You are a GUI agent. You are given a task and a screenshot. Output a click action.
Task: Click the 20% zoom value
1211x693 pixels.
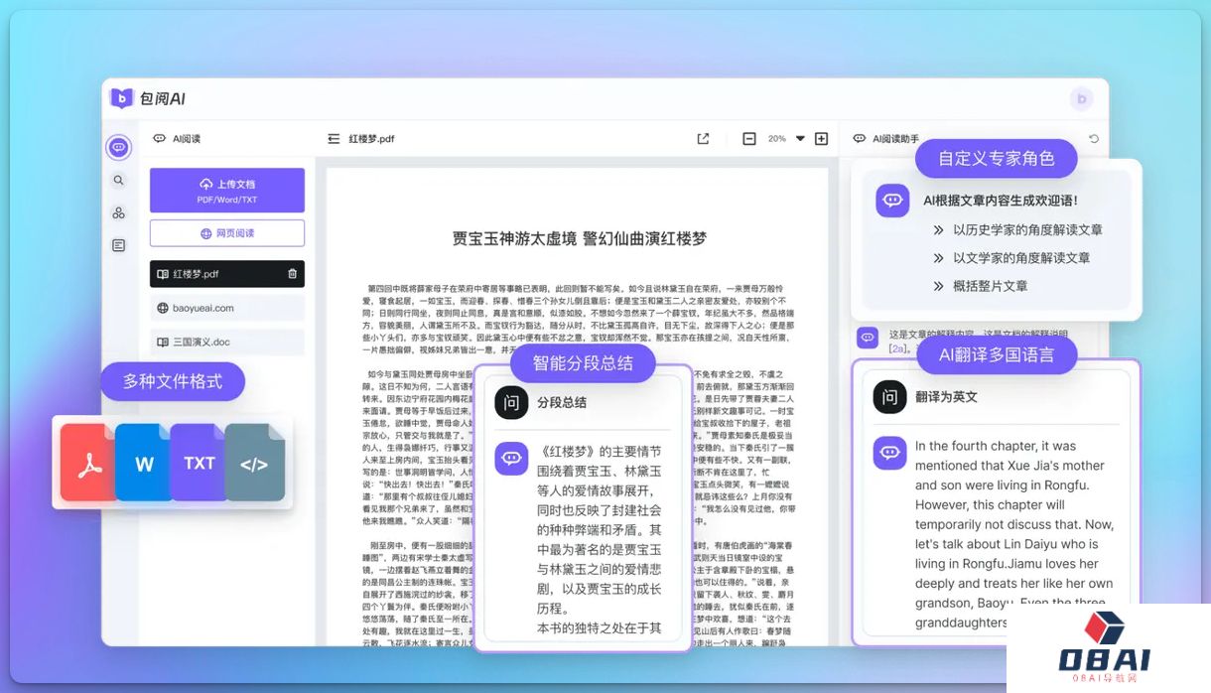pos(776,139)
